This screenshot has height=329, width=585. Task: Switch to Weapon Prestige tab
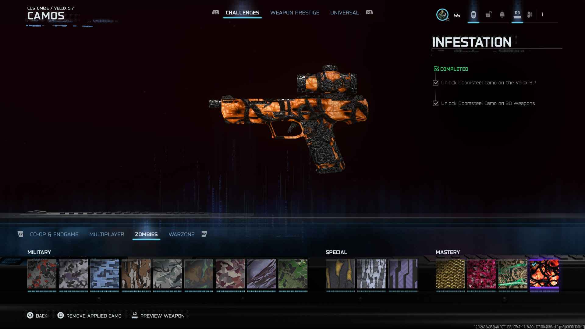(295, 12)
